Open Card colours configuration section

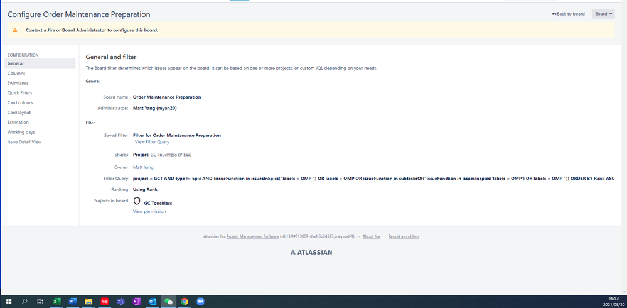click(20, 102)
